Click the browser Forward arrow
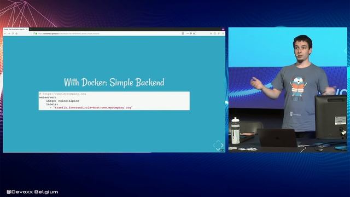The image size is (350, 197). (x=9, y=33)
